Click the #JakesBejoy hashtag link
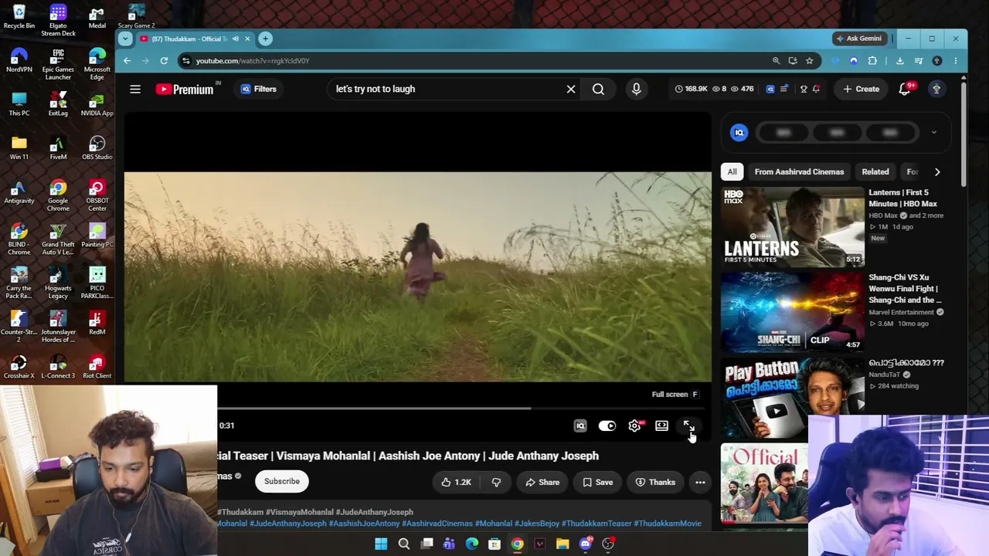 pyautogui.click(x=537, y=524)
